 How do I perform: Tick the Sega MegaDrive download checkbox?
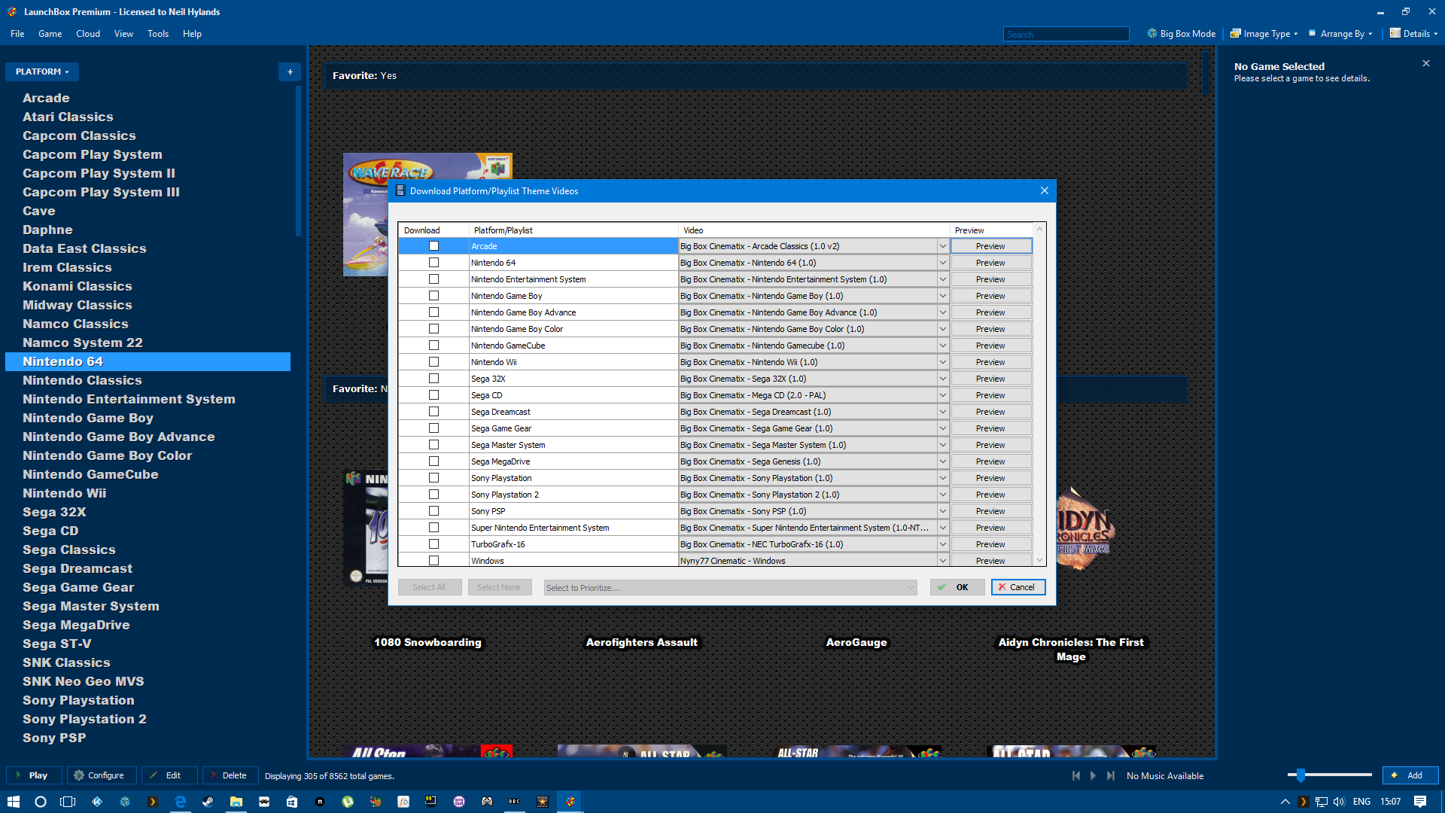pos(433,461)
